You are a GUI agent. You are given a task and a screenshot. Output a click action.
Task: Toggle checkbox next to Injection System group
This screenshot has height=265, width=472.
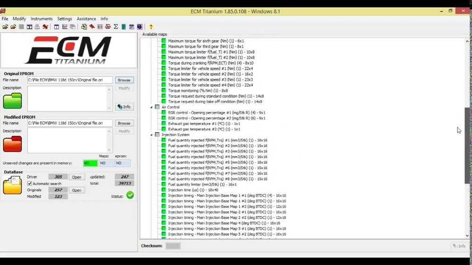[x=157, y=135]
